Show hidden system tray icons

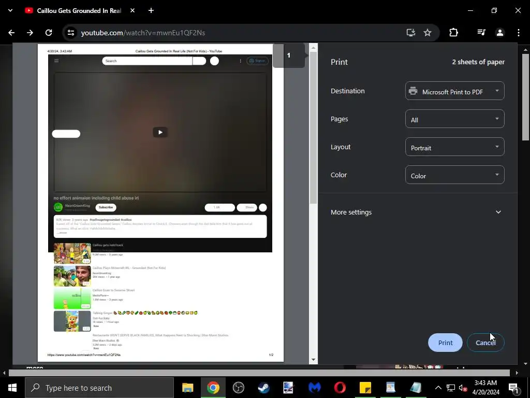[438, 388]
